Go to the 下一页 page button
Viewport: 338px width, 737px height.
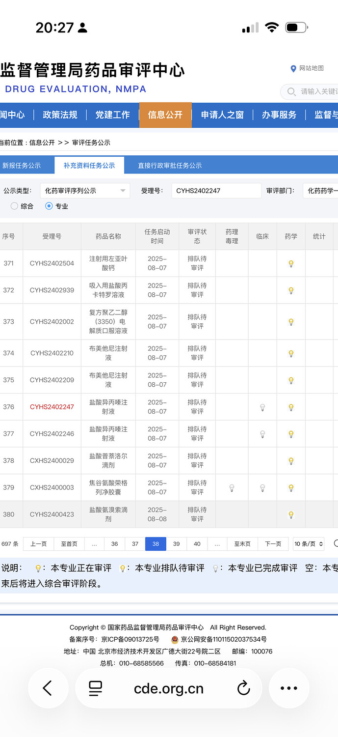(x=273, y=544)
